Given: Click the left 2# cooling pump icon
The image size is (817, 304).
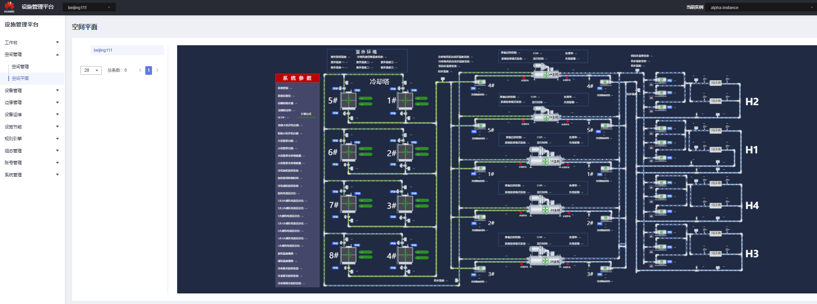Looking at the screenshot, I should [x=480, y=217].
